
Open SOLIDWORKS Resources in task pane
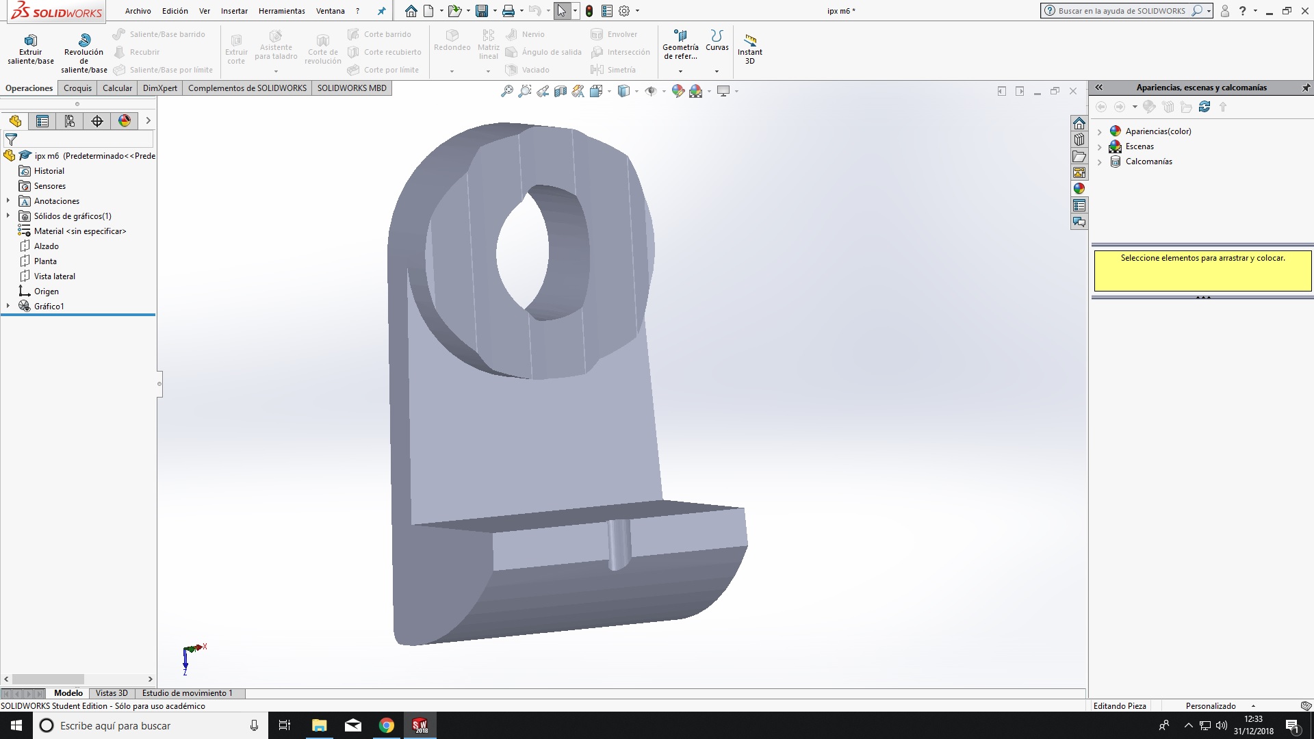pyautogui.click(x=1079, y=123)
